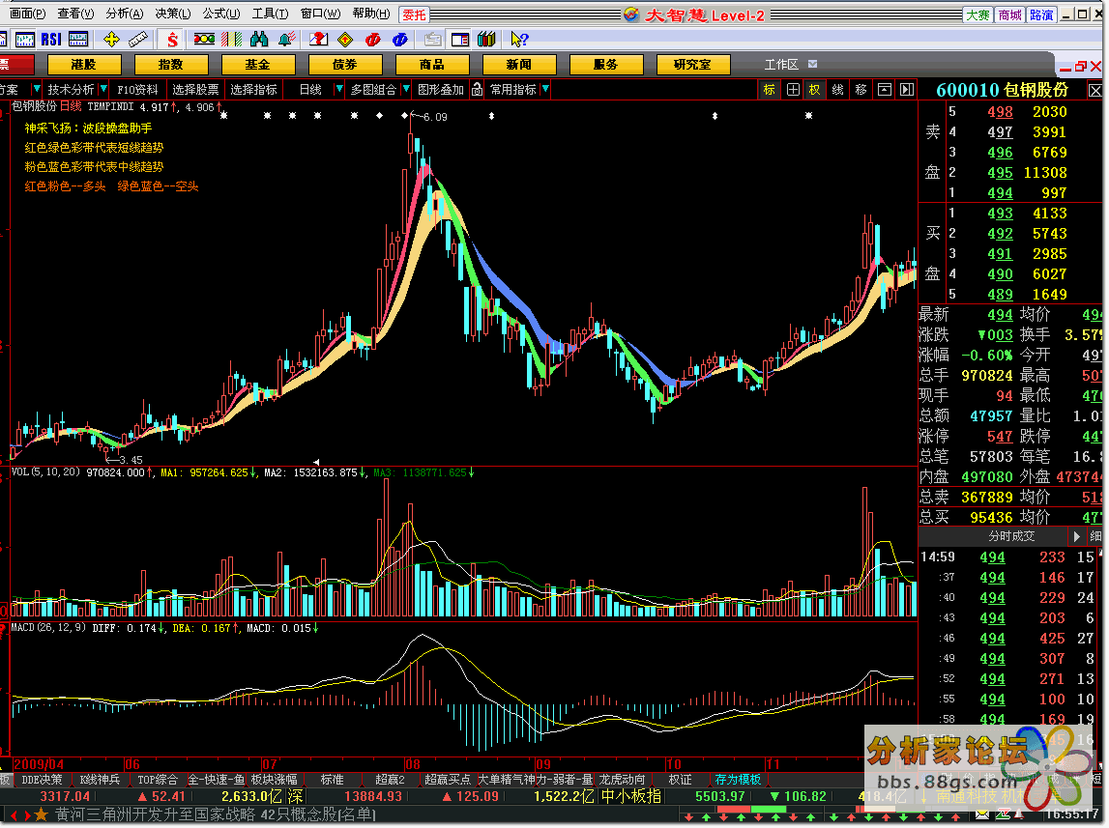The width and height of the screenshot is (1109, 828).
Task: Click 选择股票 stock selector
Action: (x=196, y=90)
